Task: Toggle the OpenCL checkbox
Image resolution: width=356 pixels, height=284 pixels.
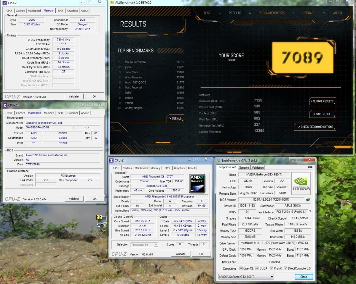Action: (241, 269)
